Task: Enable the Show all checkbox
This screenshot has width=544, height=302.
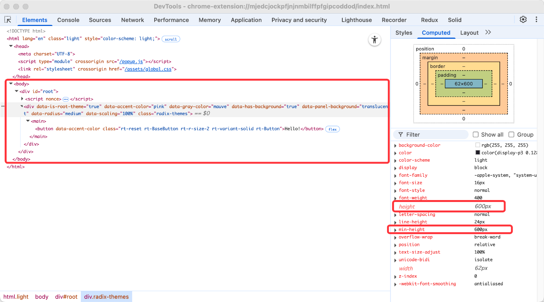Action: click(x=476, y=135)
